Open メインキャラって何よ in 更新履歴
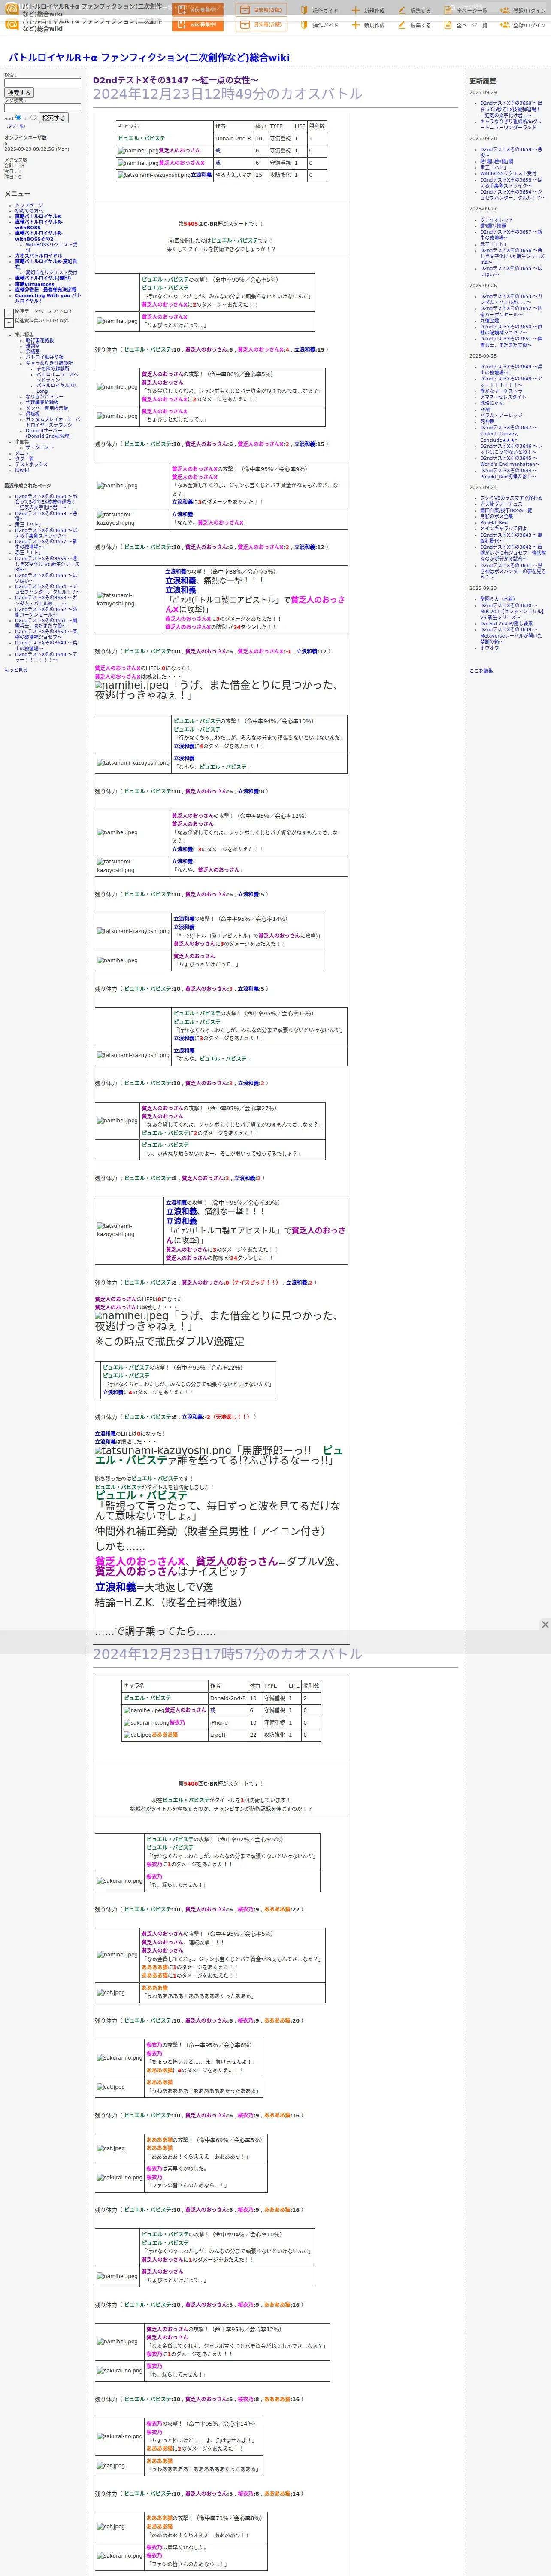The height and width of the screenshot is (2576, 551). 503,528
